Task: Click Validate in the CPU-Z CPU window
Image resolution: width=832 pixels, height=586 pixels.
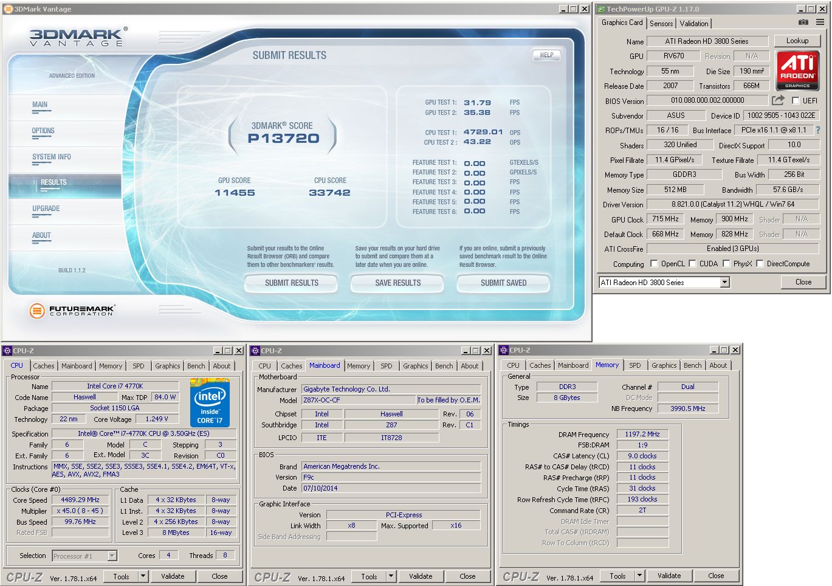Action: (x=173, y=576)
